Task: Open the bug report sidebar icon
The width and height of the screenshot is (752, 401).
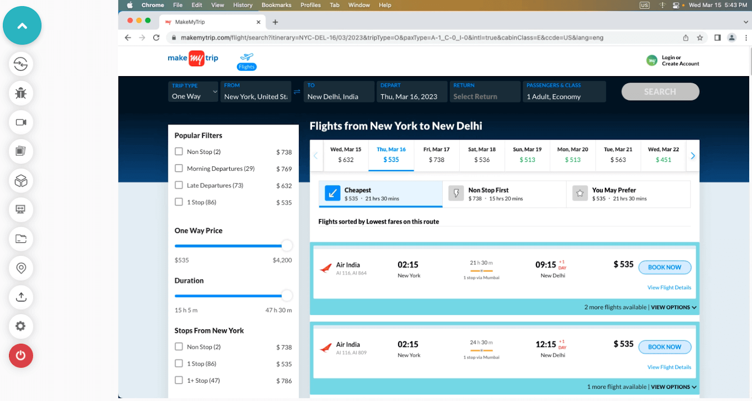Action: (21, 93)
